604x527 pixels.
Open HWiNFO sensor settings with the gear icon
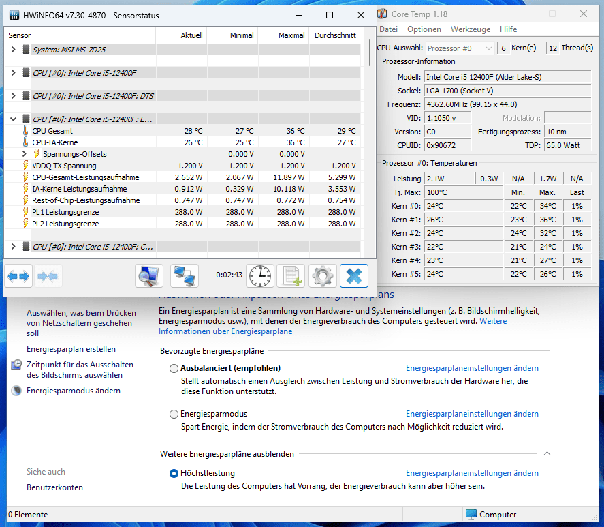coord(323,276)
